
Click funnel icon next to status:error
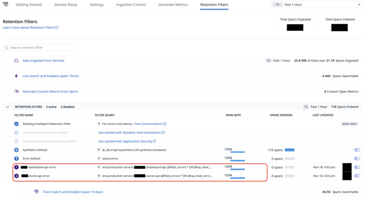tap(99, 159)
